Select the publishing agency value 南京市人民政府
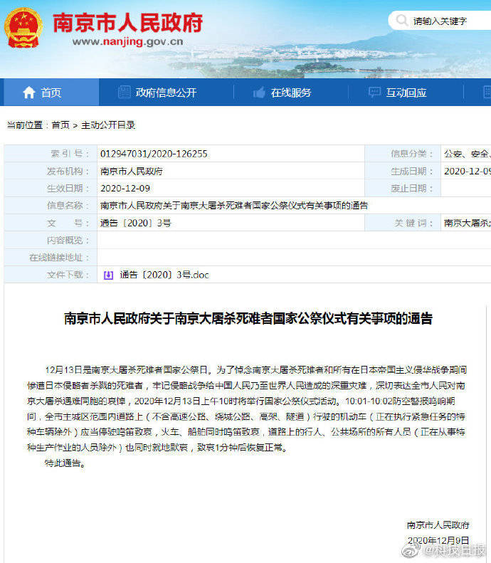This screenshot has width=491, height=563. click(132, 172)
